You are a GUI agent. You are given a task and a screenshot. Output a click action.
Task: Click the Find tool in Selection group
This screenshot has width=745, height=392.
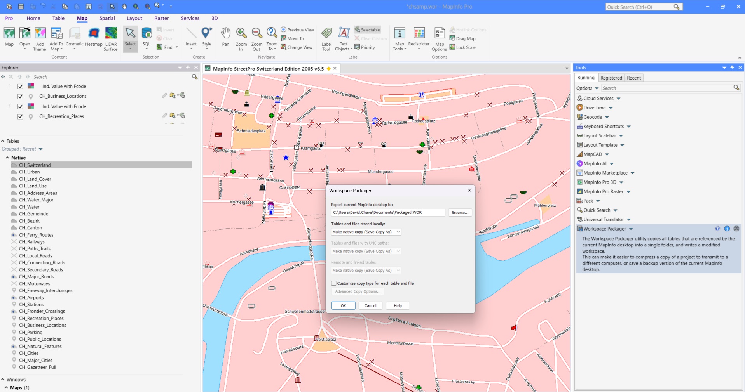(x=167, y=47)
